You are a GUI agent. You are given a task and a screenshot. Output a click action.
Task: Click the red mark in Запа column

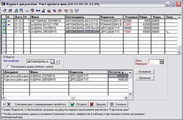tap(167, 32)
